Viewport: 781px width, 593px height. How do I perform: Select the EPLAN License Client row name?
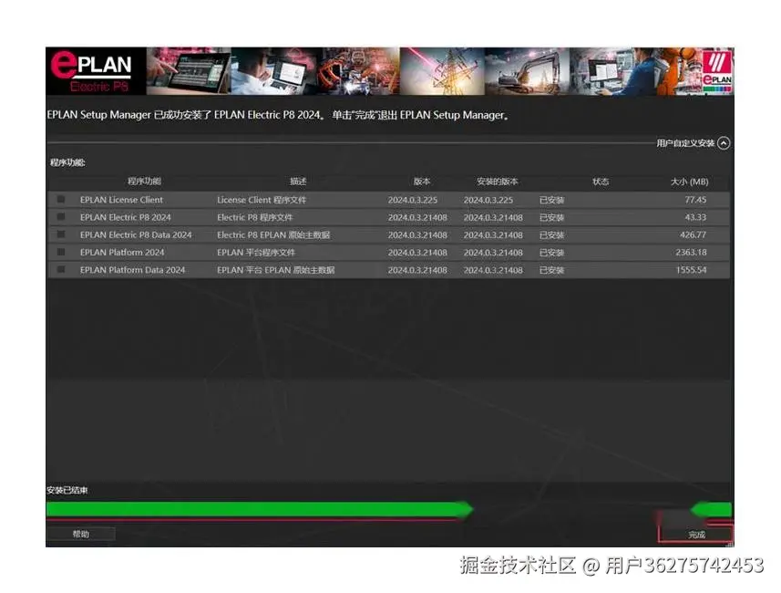[x=121, y=200]
